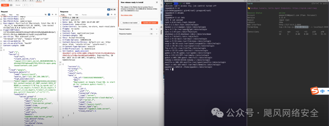Choose the top-bottom layout icon

point(111,10)
